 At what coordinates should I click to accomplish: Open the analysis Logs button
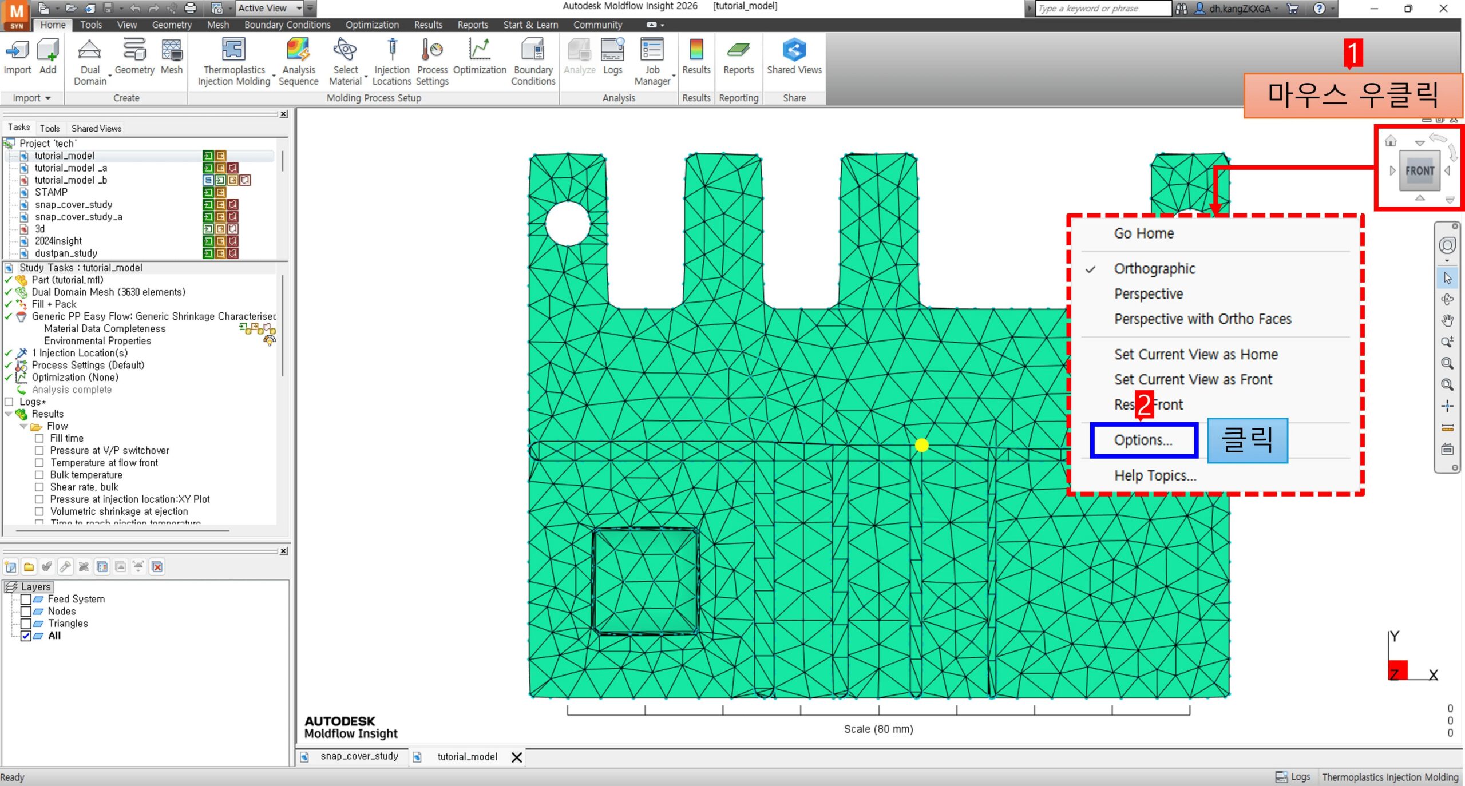(x=612, y=57)
